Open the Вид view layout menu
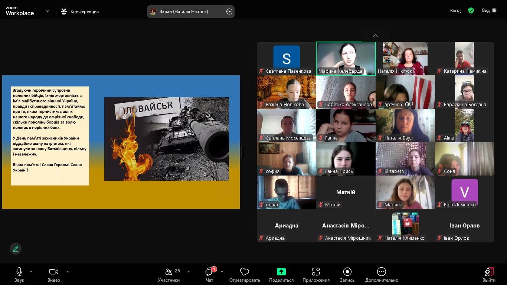 [489, 10]
